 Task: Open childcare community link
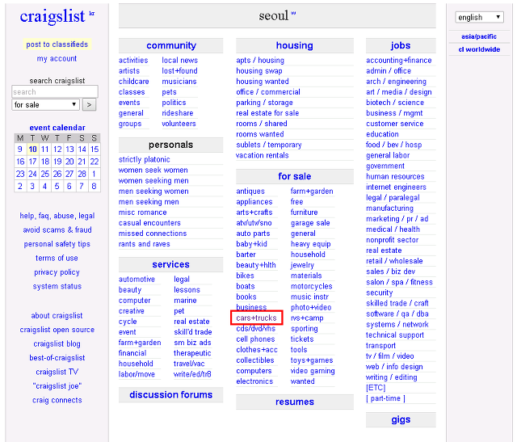click(133, 82)
